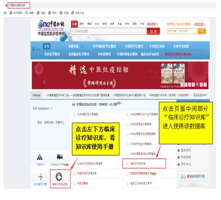Image resolution: width=221 pixels, height=200 pixels.
Task: Select the 全部 search category tab
Action: [x=74, y=24]
